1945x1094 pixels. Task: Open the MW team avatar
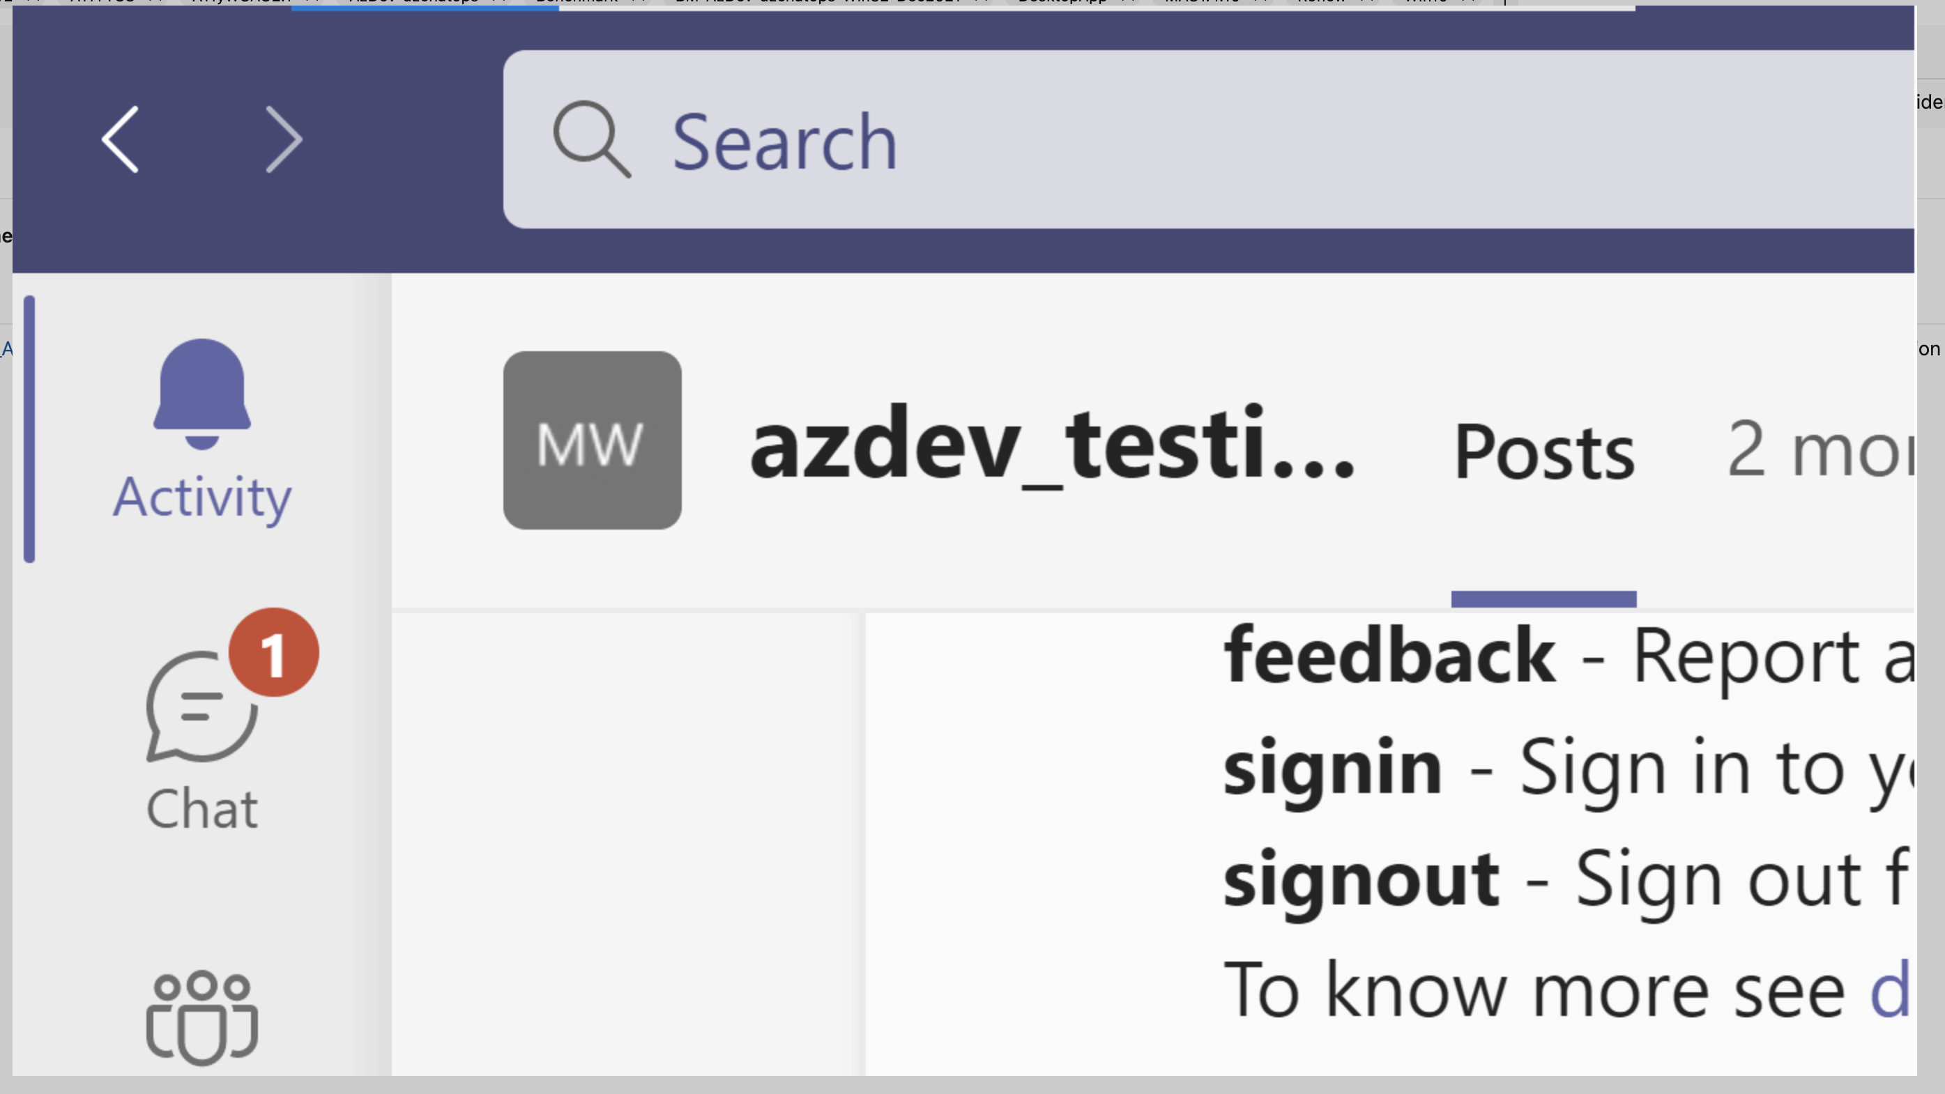pyautogui.click(x=593, y=441)
